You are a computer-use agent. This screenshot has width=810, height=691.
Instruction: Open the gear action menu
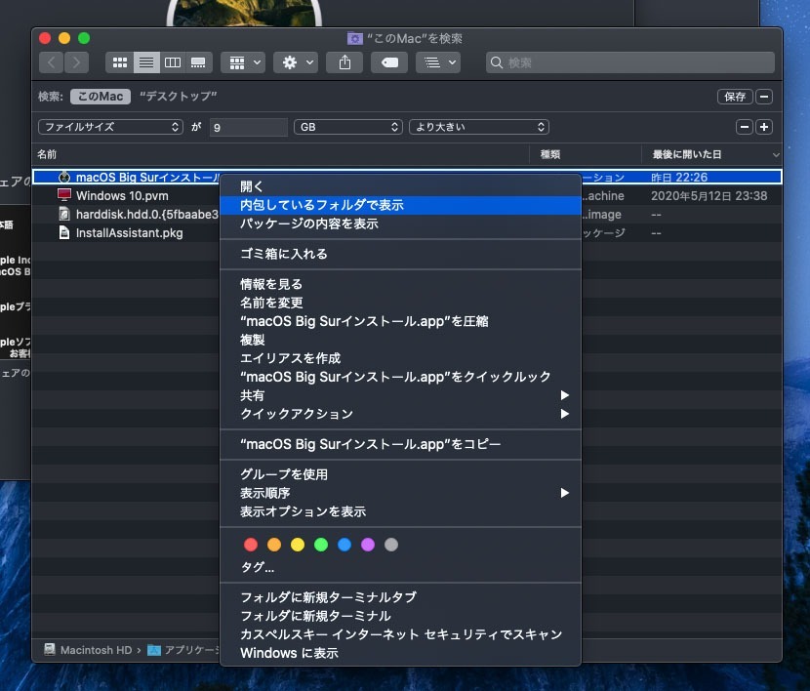coord(296,62)
